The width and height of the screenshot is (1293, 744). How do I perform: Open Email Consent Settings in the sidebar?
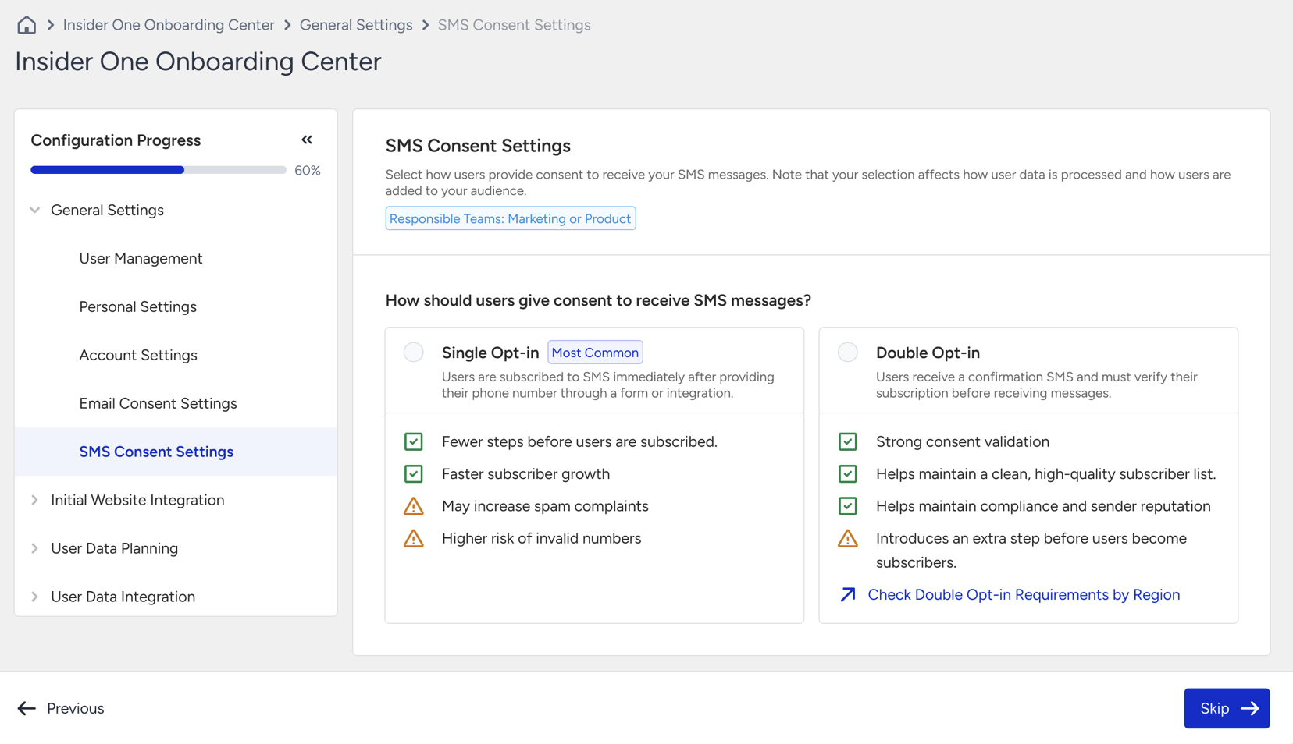158,403
